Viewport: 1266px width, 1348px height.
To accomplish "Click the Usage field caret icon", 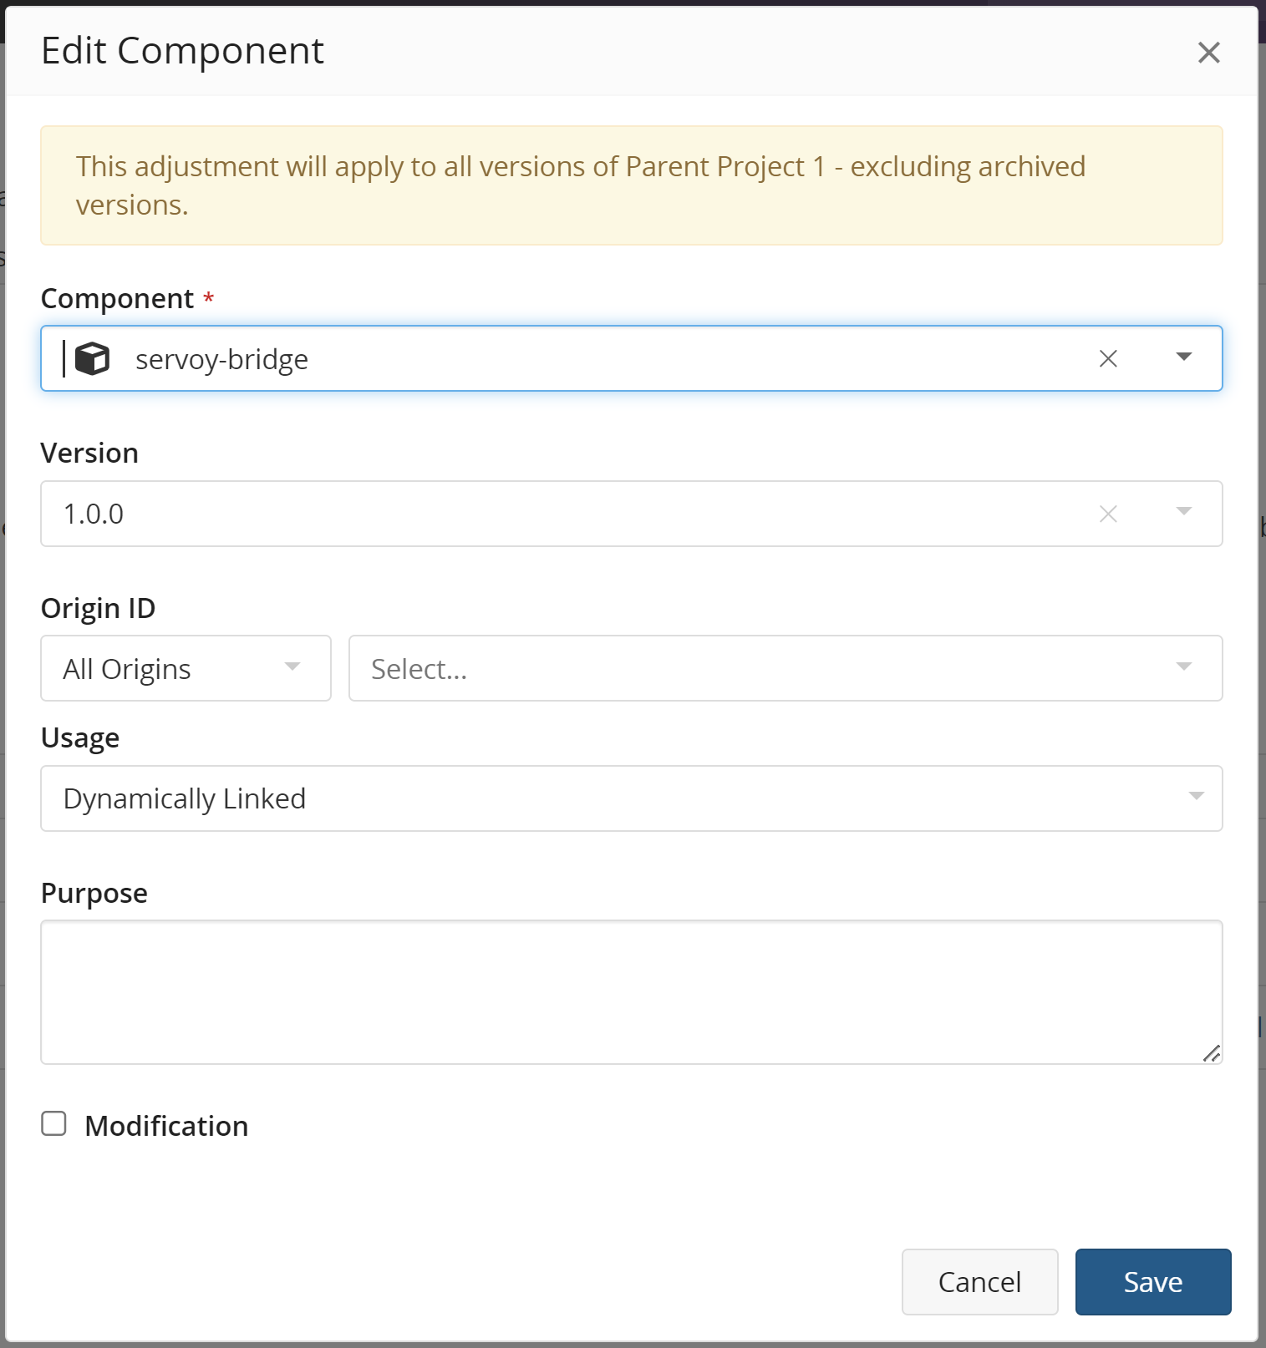I will [1198, 798].
